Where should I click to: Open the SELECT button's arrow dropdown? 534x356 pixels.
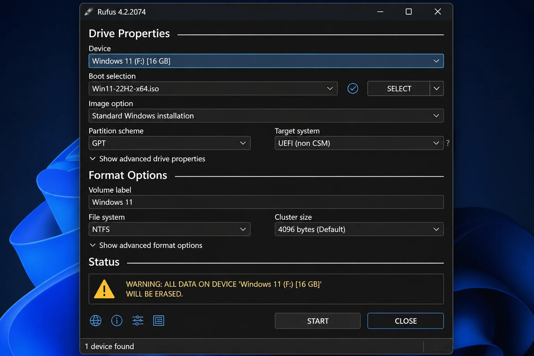coord(437,88)
